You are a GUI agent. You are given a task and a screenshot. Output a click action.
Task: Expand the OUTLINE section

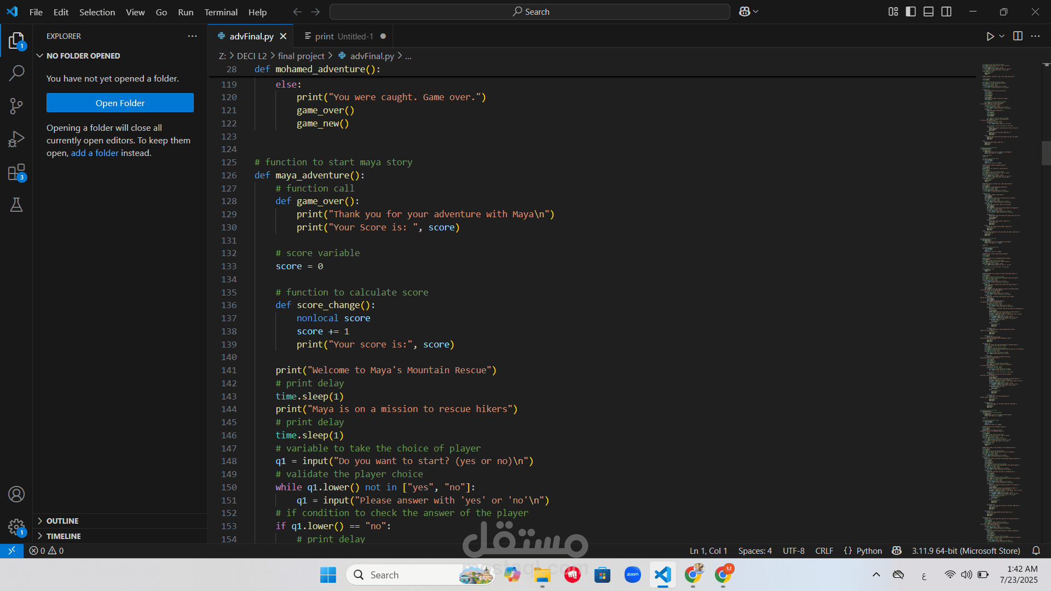62,521
